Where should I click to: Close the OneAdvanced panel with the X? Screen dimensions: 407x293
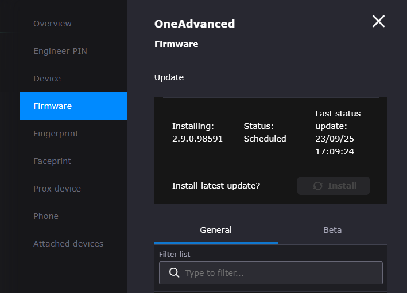(378, 22)
